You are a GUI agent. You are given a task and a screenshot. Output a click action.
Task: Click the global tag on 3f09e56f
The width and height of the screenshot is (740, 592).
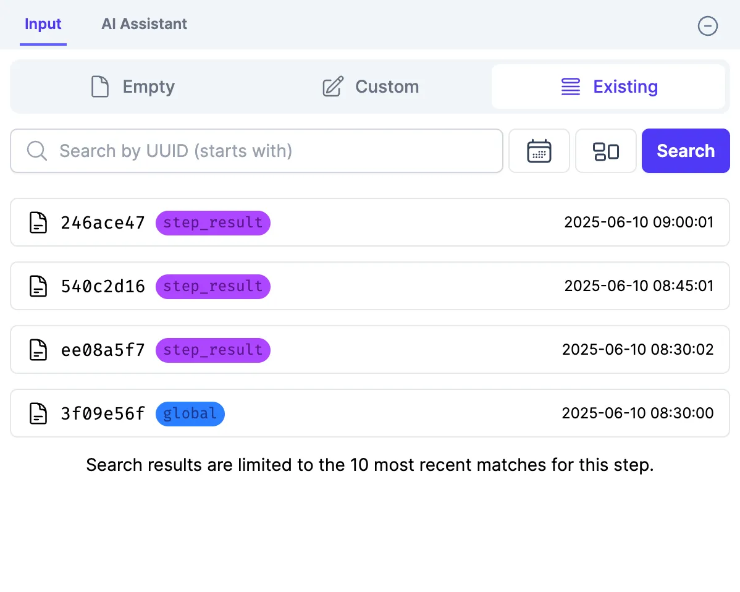tap(190, 414)
